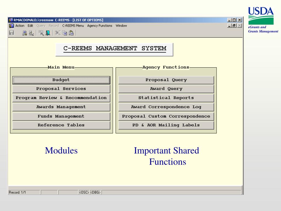The height and width of the screenshot is (211, 281).
Task: Close the C-REEMS application window
Action: pos(240,20)
